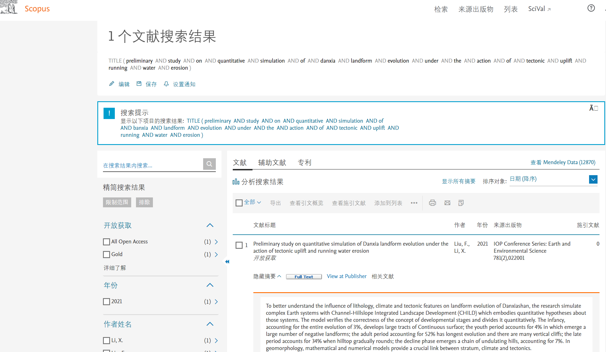The image size is (606, 352).
Task: Click the 分析搜索结果 link
Action: (262, 182)
